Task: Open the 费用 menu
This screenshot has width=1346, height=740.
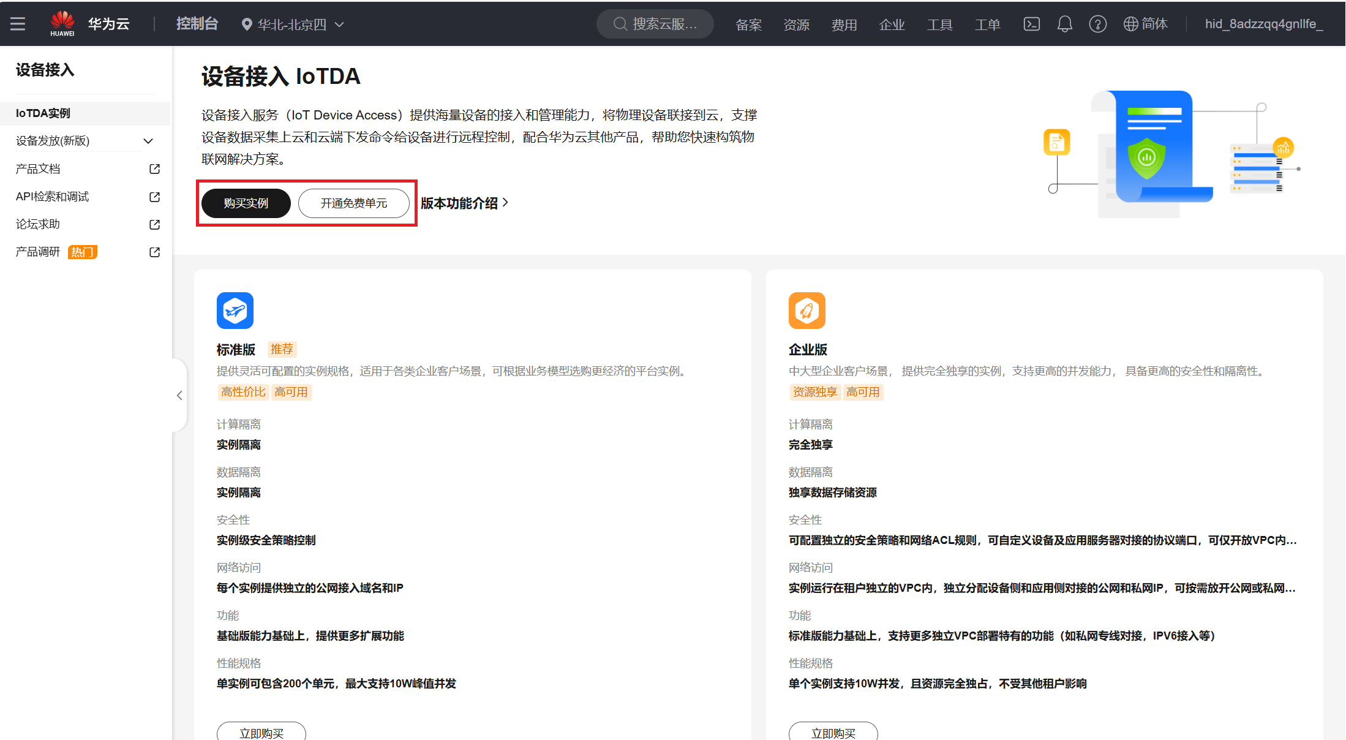Action: pyautogui.click(x=844, y=25)
